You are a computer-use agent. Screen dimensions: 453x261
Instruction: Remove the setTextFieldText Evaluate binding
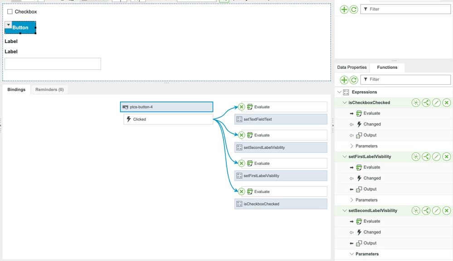(x=242, y=107)
